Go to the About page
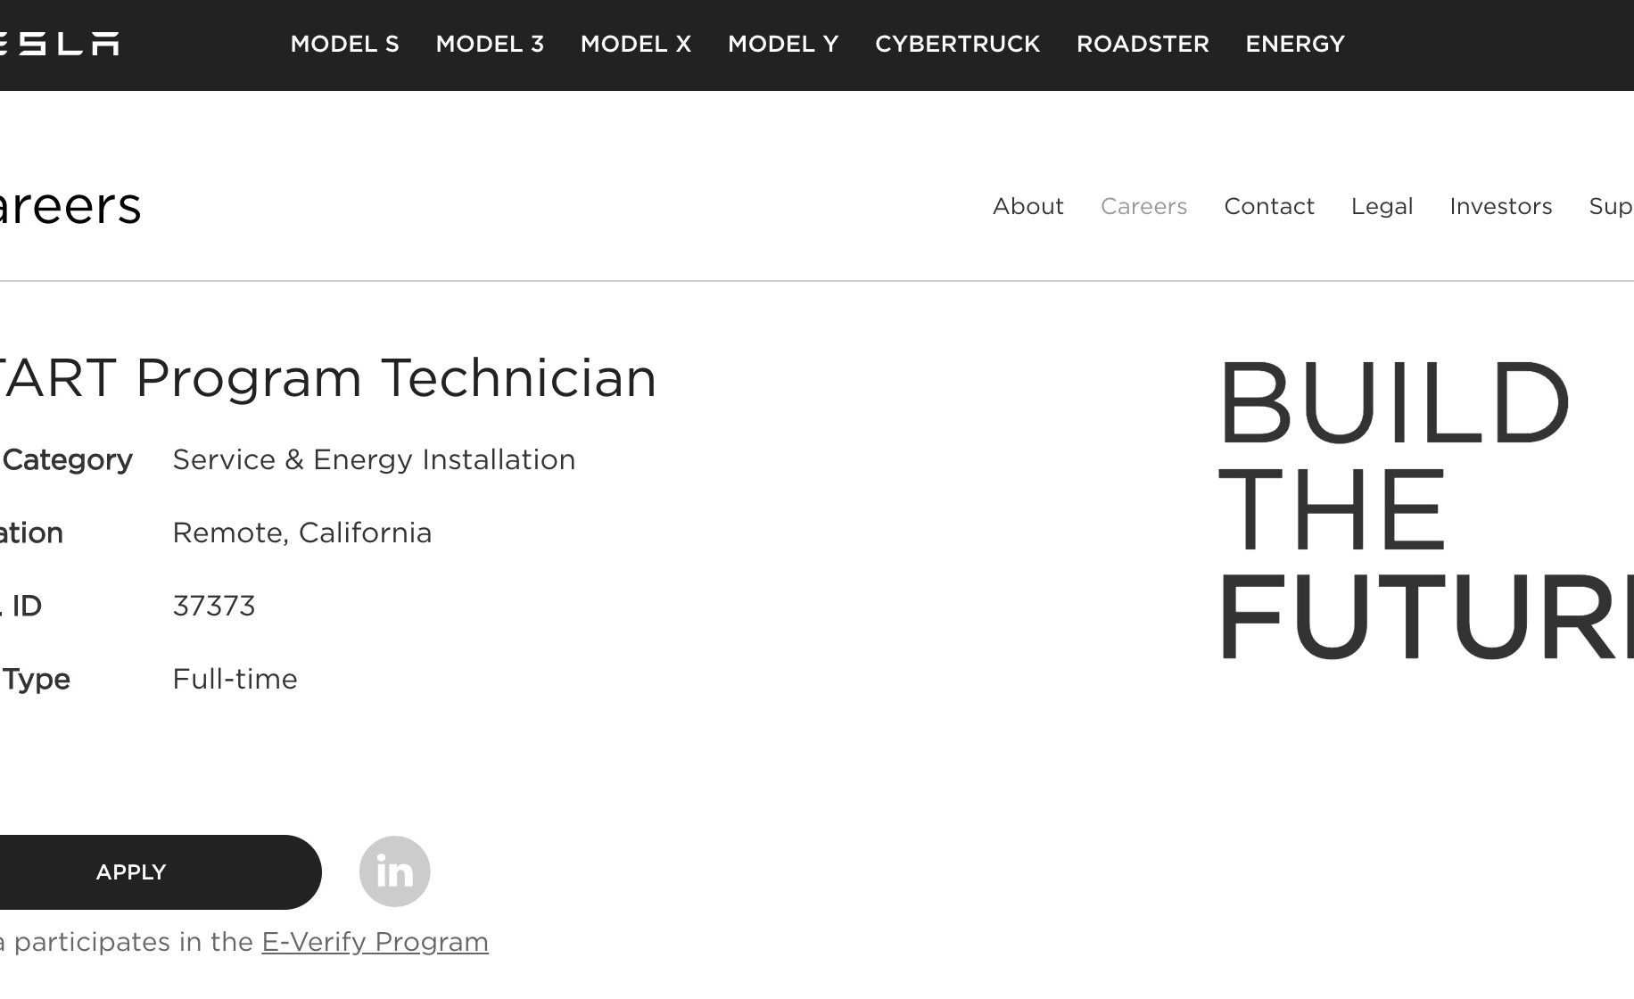 point(1028,206)
